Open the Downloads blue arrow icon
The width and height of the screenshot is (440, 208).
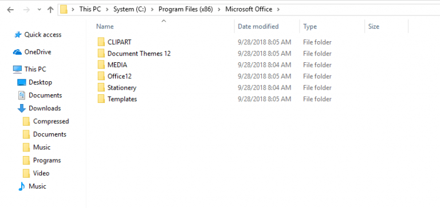click(22, 109)
